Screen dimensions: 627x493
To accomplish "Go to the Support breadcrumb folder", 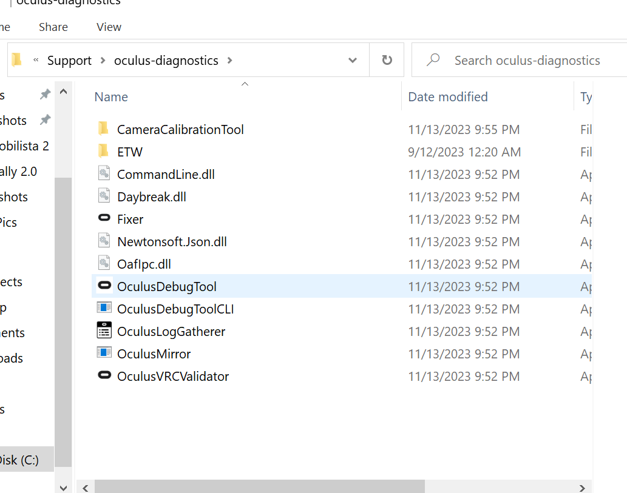I will [x=69, y=61].
